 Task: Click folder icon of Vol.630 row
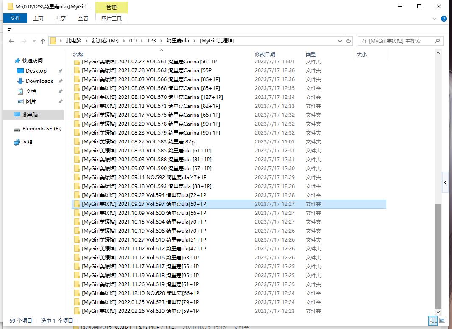tap(77, 311)
